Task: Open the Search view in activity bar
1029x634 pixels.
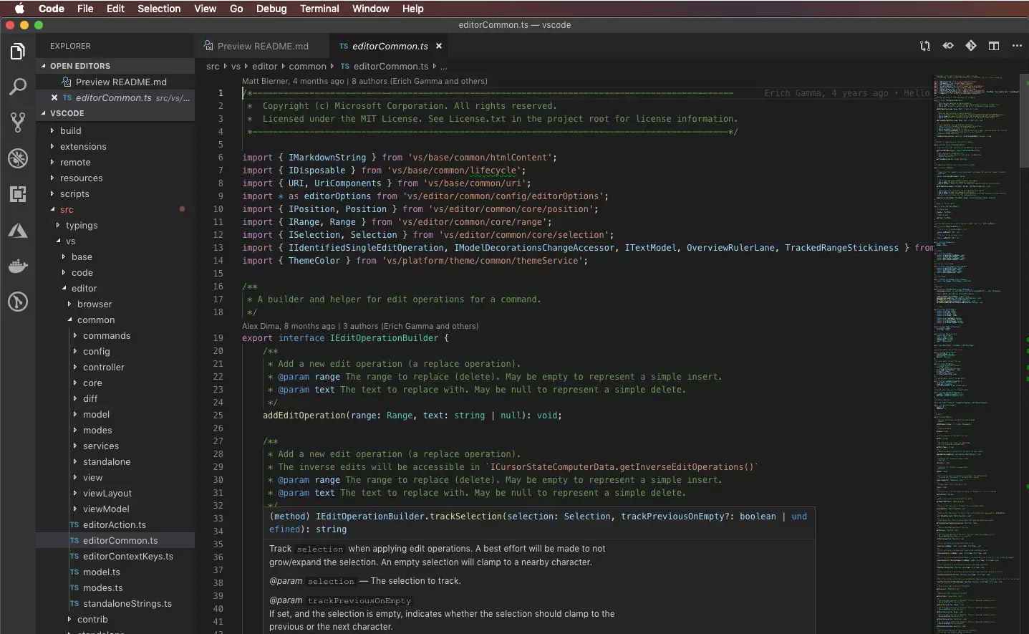Action: click(x=18, y=87)
